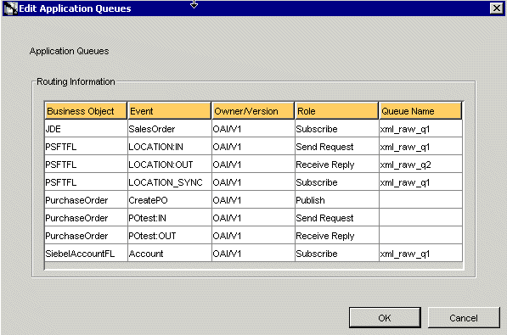Viewport: 507px width, 335px height.
Task: Edit the empty Queue Name cell for POtest:IN
Action: pyautogui.click(x=420, y=218)
